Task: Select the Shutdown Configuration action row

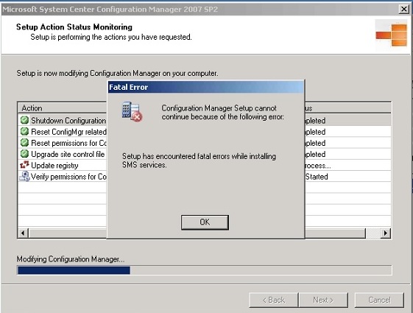Action: click(205, 120)
